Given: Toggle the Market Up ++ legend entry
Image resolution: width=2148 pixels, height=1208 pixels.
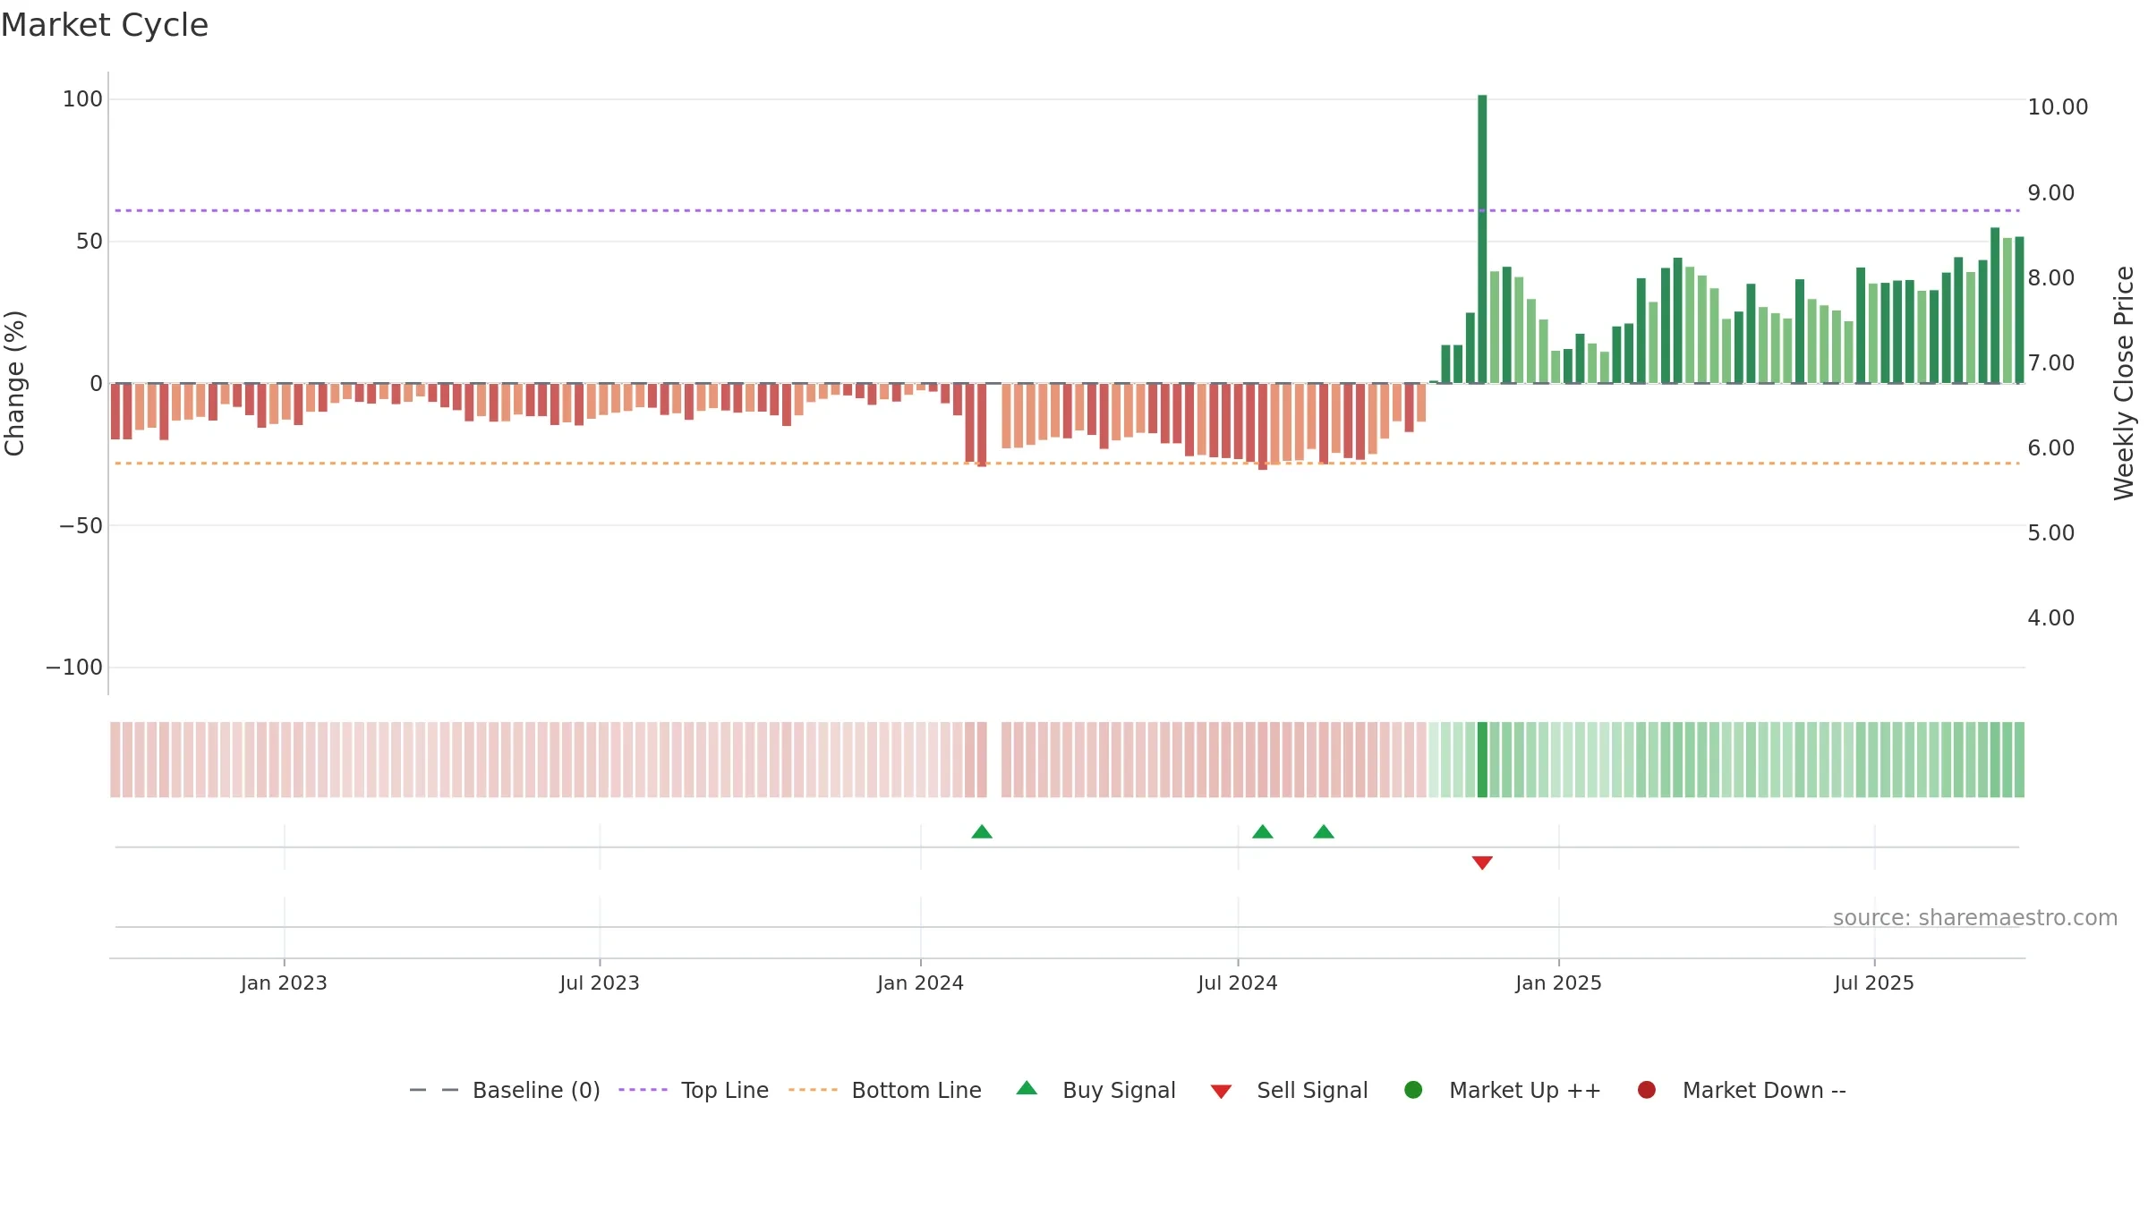Looking at the screenshot, I should [1502, 1090].
